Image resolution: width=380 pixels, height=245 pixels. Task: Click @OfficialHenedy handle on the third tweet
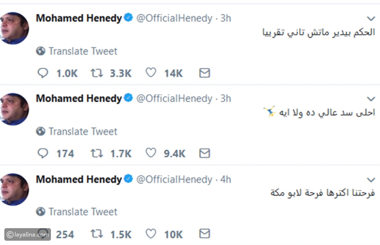coord(174,180)
